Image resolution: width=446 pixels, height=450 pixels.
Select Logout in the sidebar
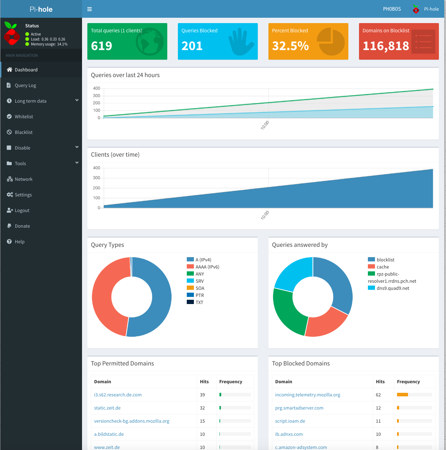(41, 210)
